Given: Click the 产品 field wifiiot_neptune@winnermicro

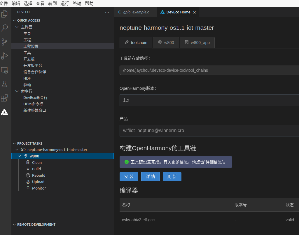Looking at the screenshot, I should pyautogui.click(x=209, y=131).
